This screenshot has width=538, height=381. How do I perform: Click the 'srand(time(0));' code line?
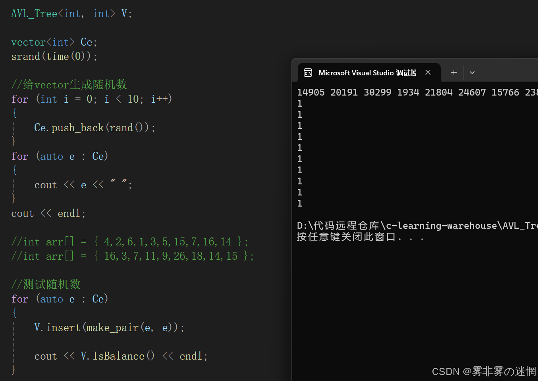(54, 56)
